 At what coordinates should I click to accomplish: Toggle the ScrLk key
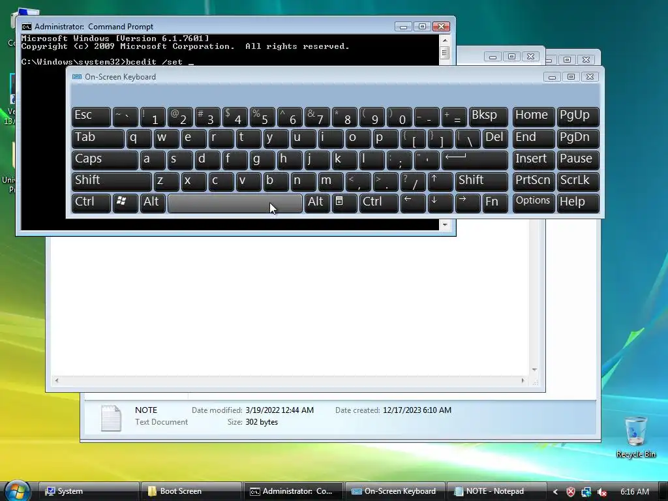[x=578, y=181]
